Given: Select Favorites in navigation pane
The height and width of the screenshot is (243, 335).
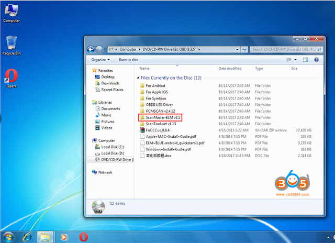Looking at the screenshot, I should [105, 70].
